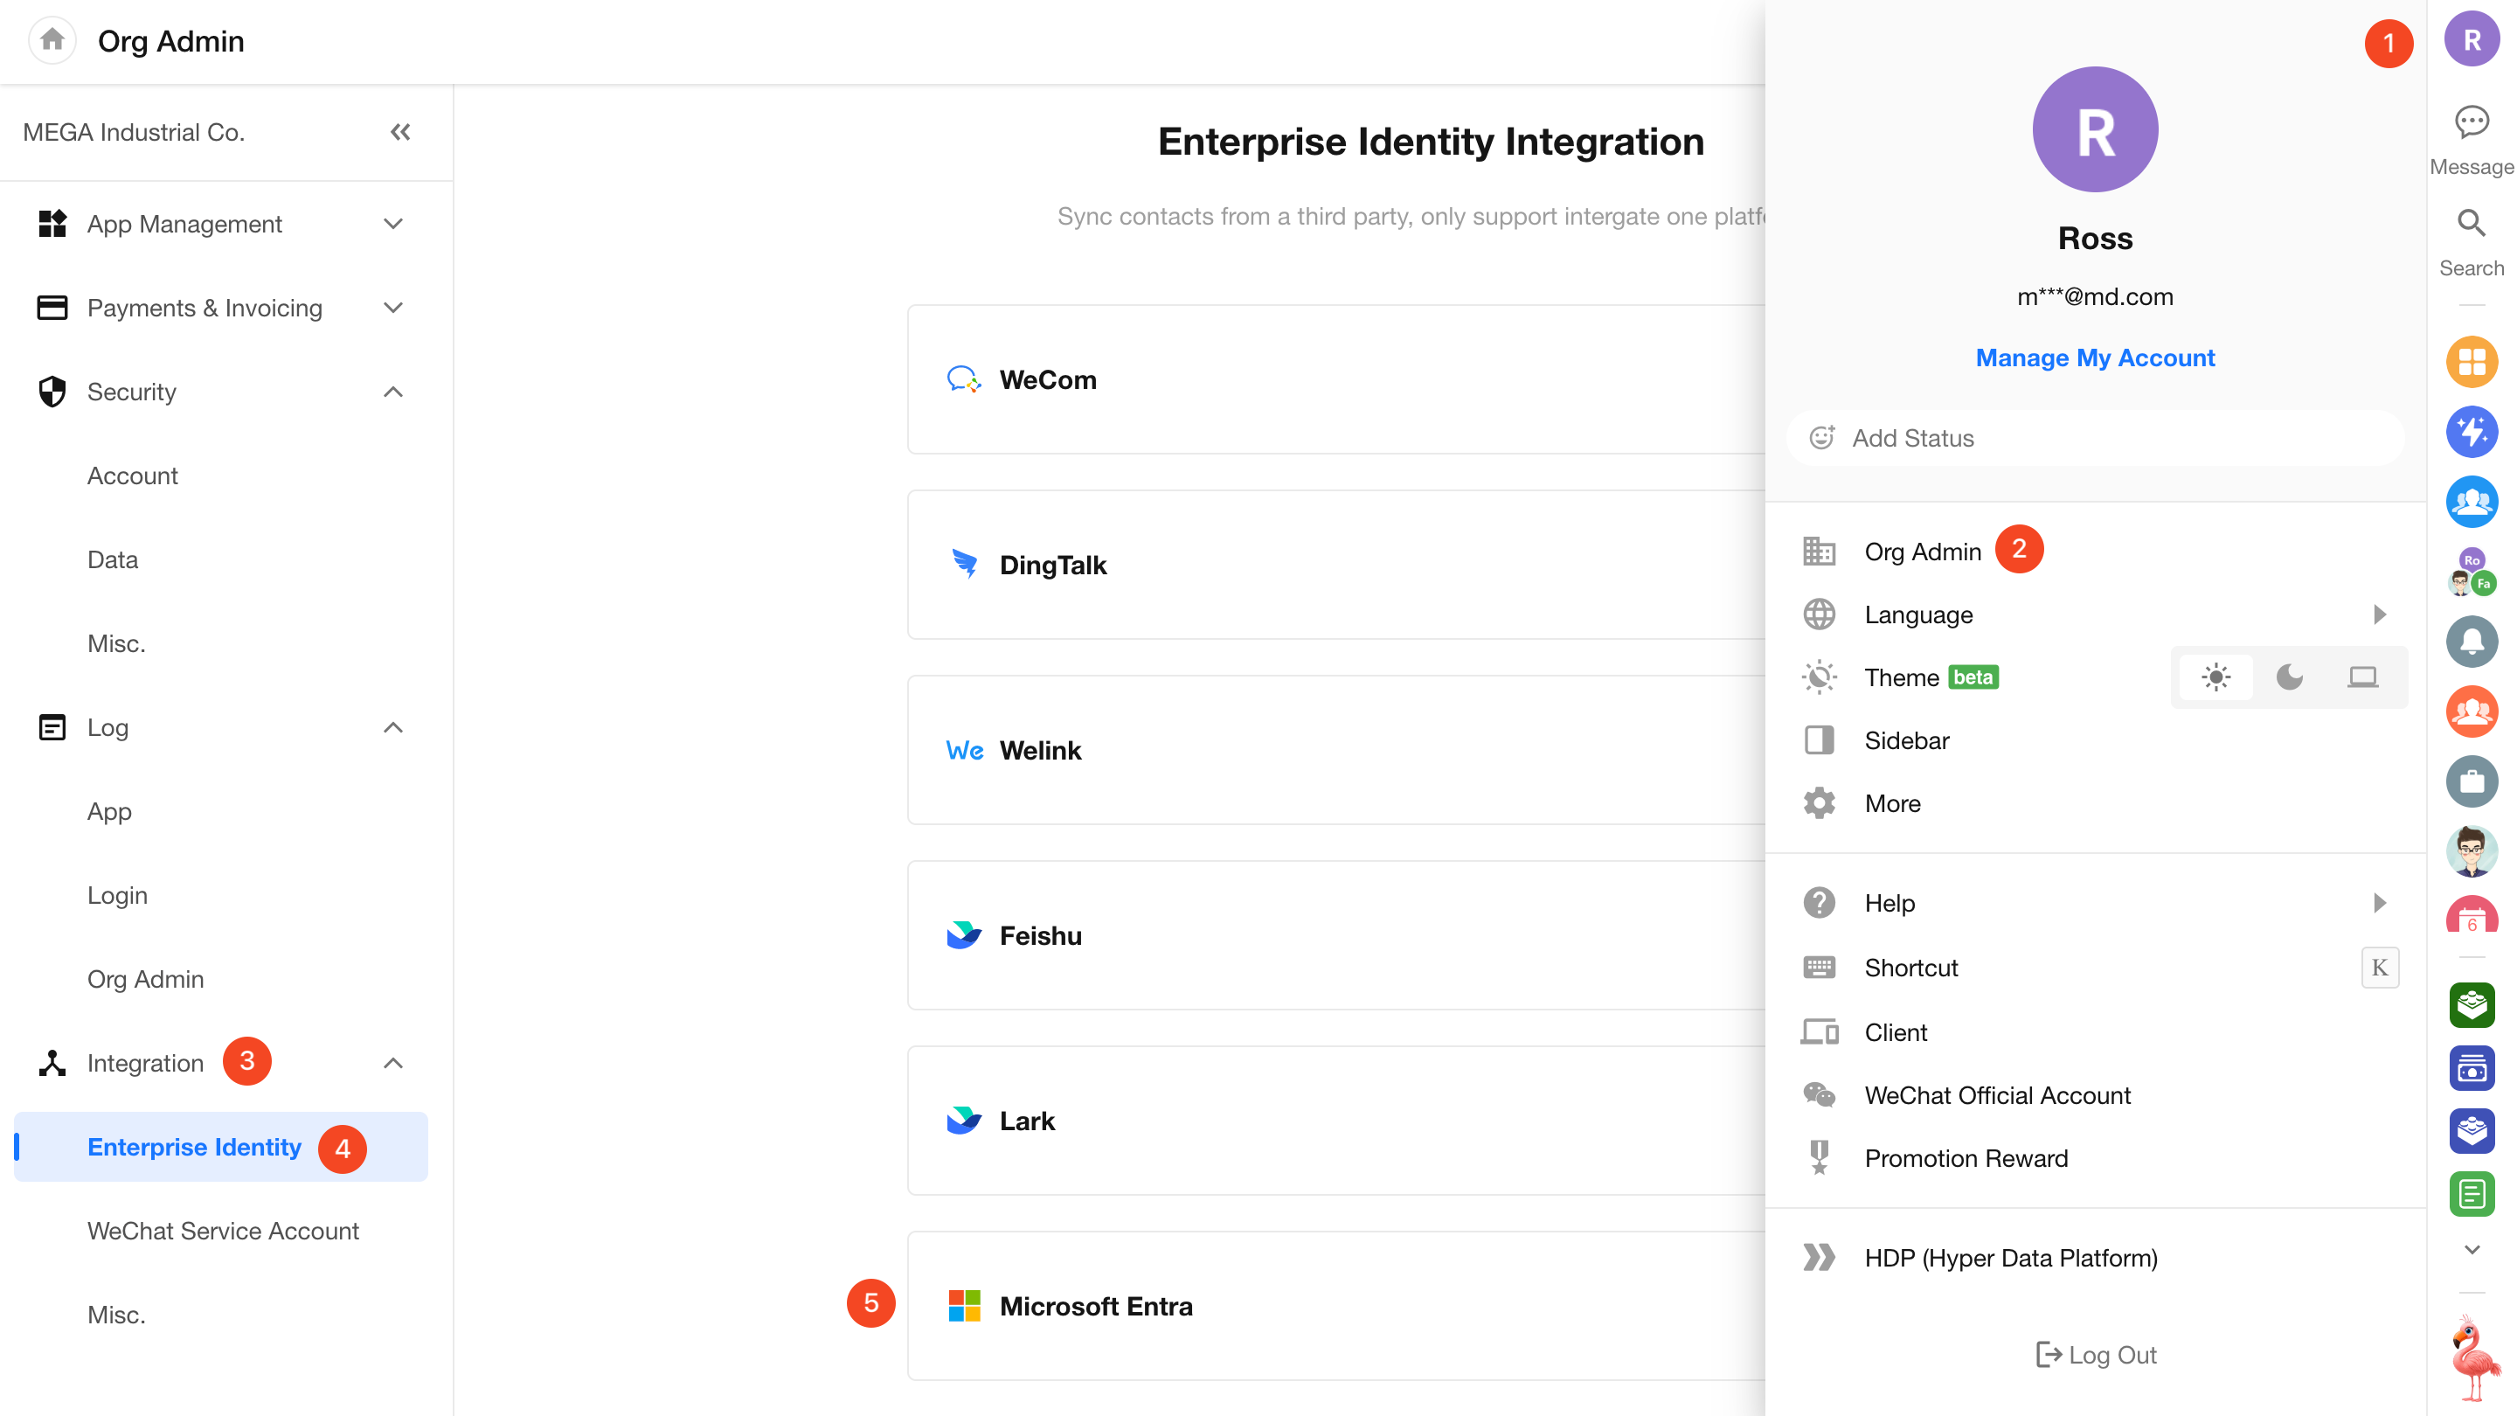Open the orange app grid icon

click(2471, 363)
